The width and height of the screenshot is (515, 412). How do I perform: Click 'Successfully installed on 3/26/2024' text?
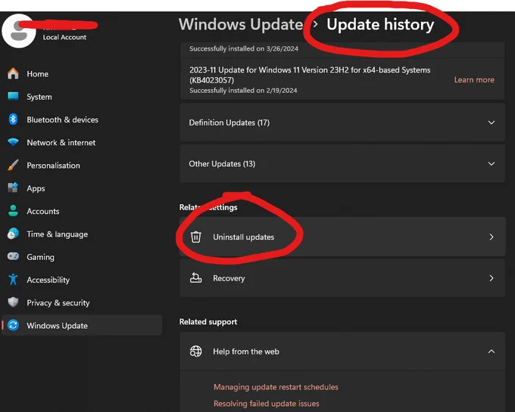244,48
